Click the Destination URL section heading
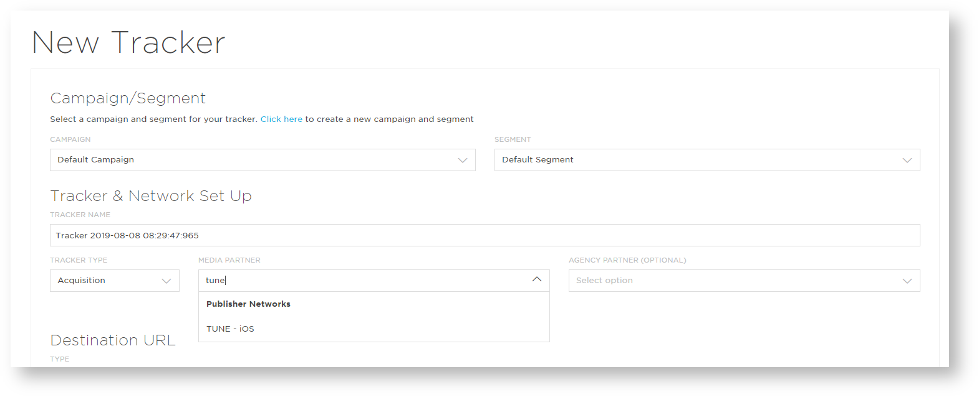Image resolution: width=979 pixels, height=397 pixels. pos(113,340)
